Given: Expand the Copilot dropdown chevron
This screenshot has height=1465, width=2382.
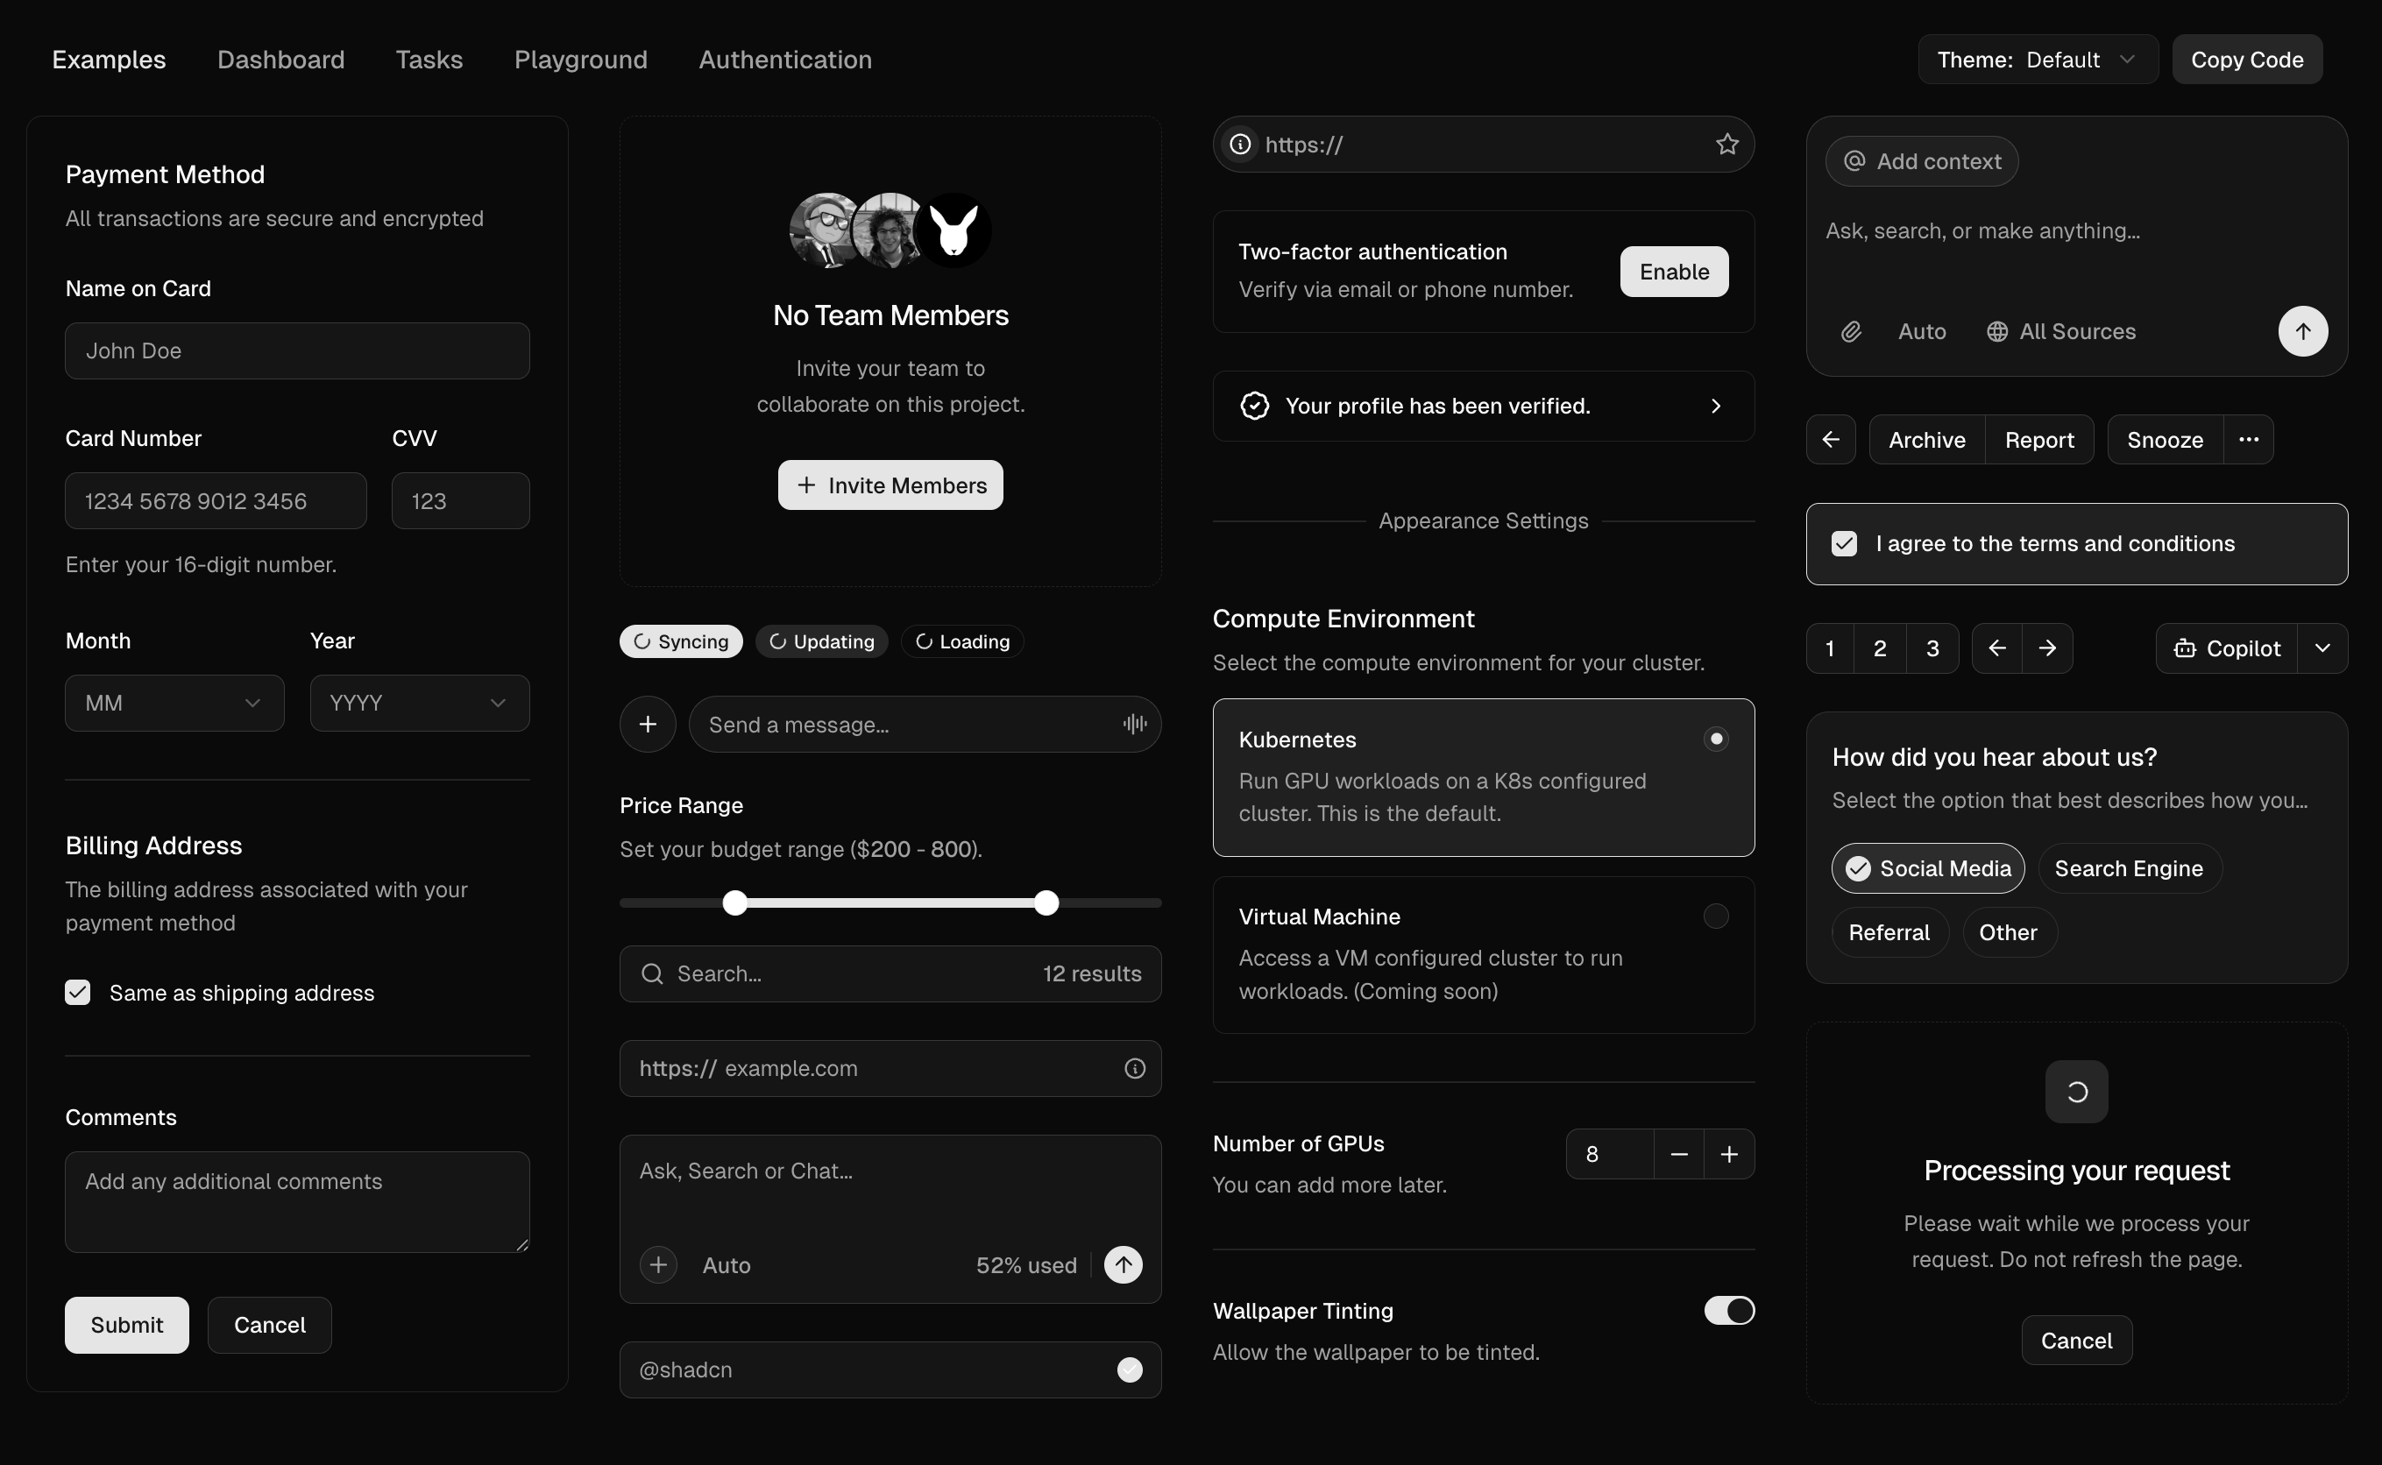Looking at the screenshot, I should pyautogui.click(x=2322, y=648).
